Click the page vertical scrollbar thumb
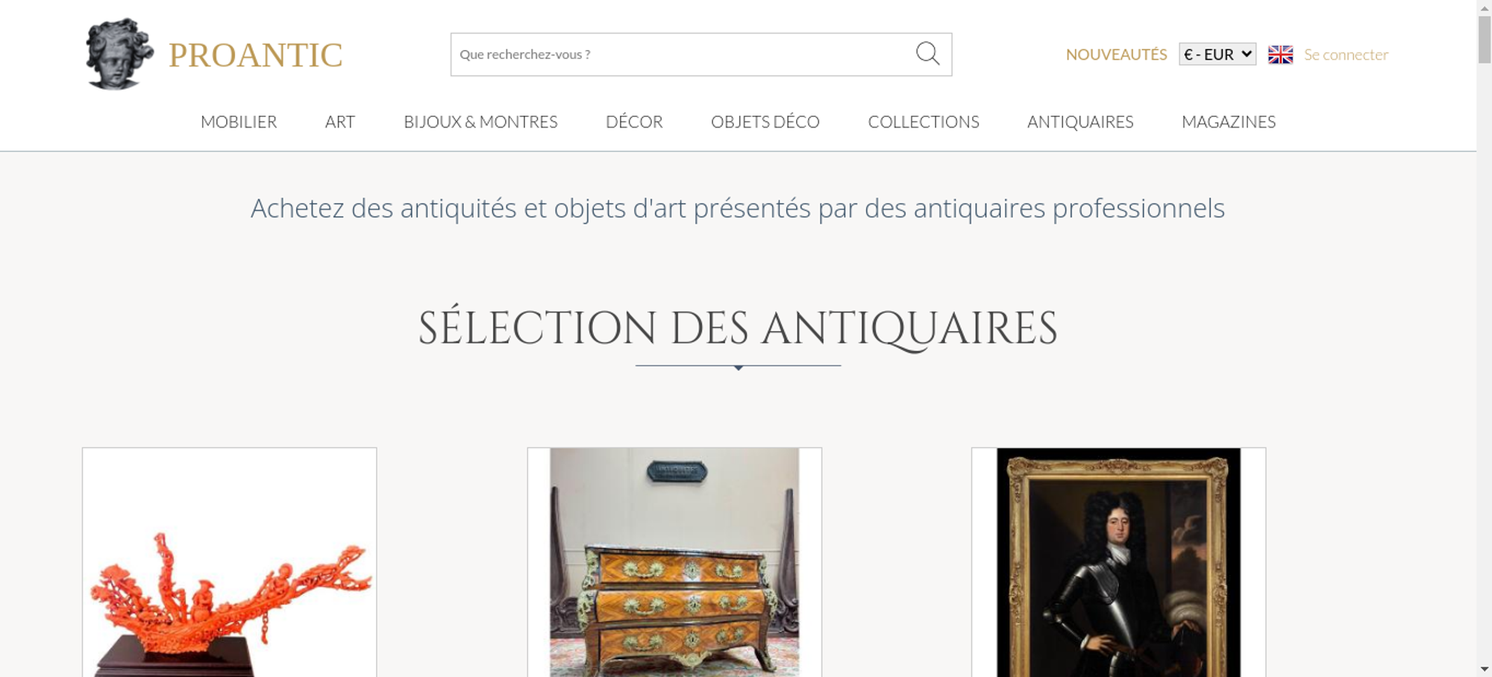The height and width of the screenshot is (677, 1492). click(x=1485, y=39)
